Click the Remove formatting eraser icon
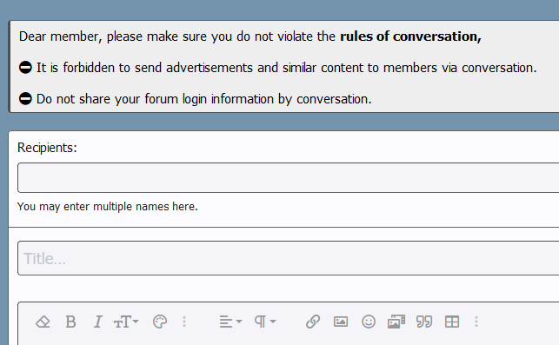The image size is (559, 345). click(x=43, y=322)
